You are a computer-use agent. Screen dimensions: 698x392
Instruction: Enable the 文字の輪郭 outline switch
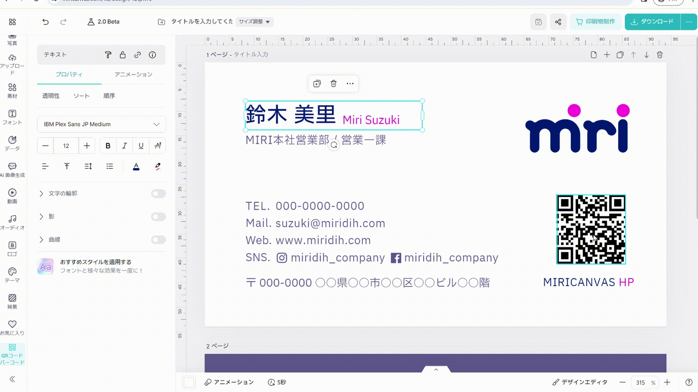(159, 193)
